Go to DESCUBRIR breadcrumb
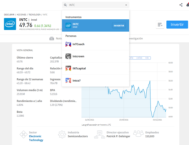Screen dimensions: 189x145 tap(9, 15)
